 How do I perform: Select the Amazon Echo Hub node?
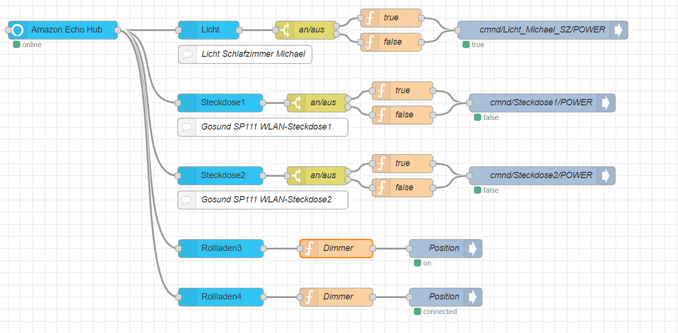[63, 30]
